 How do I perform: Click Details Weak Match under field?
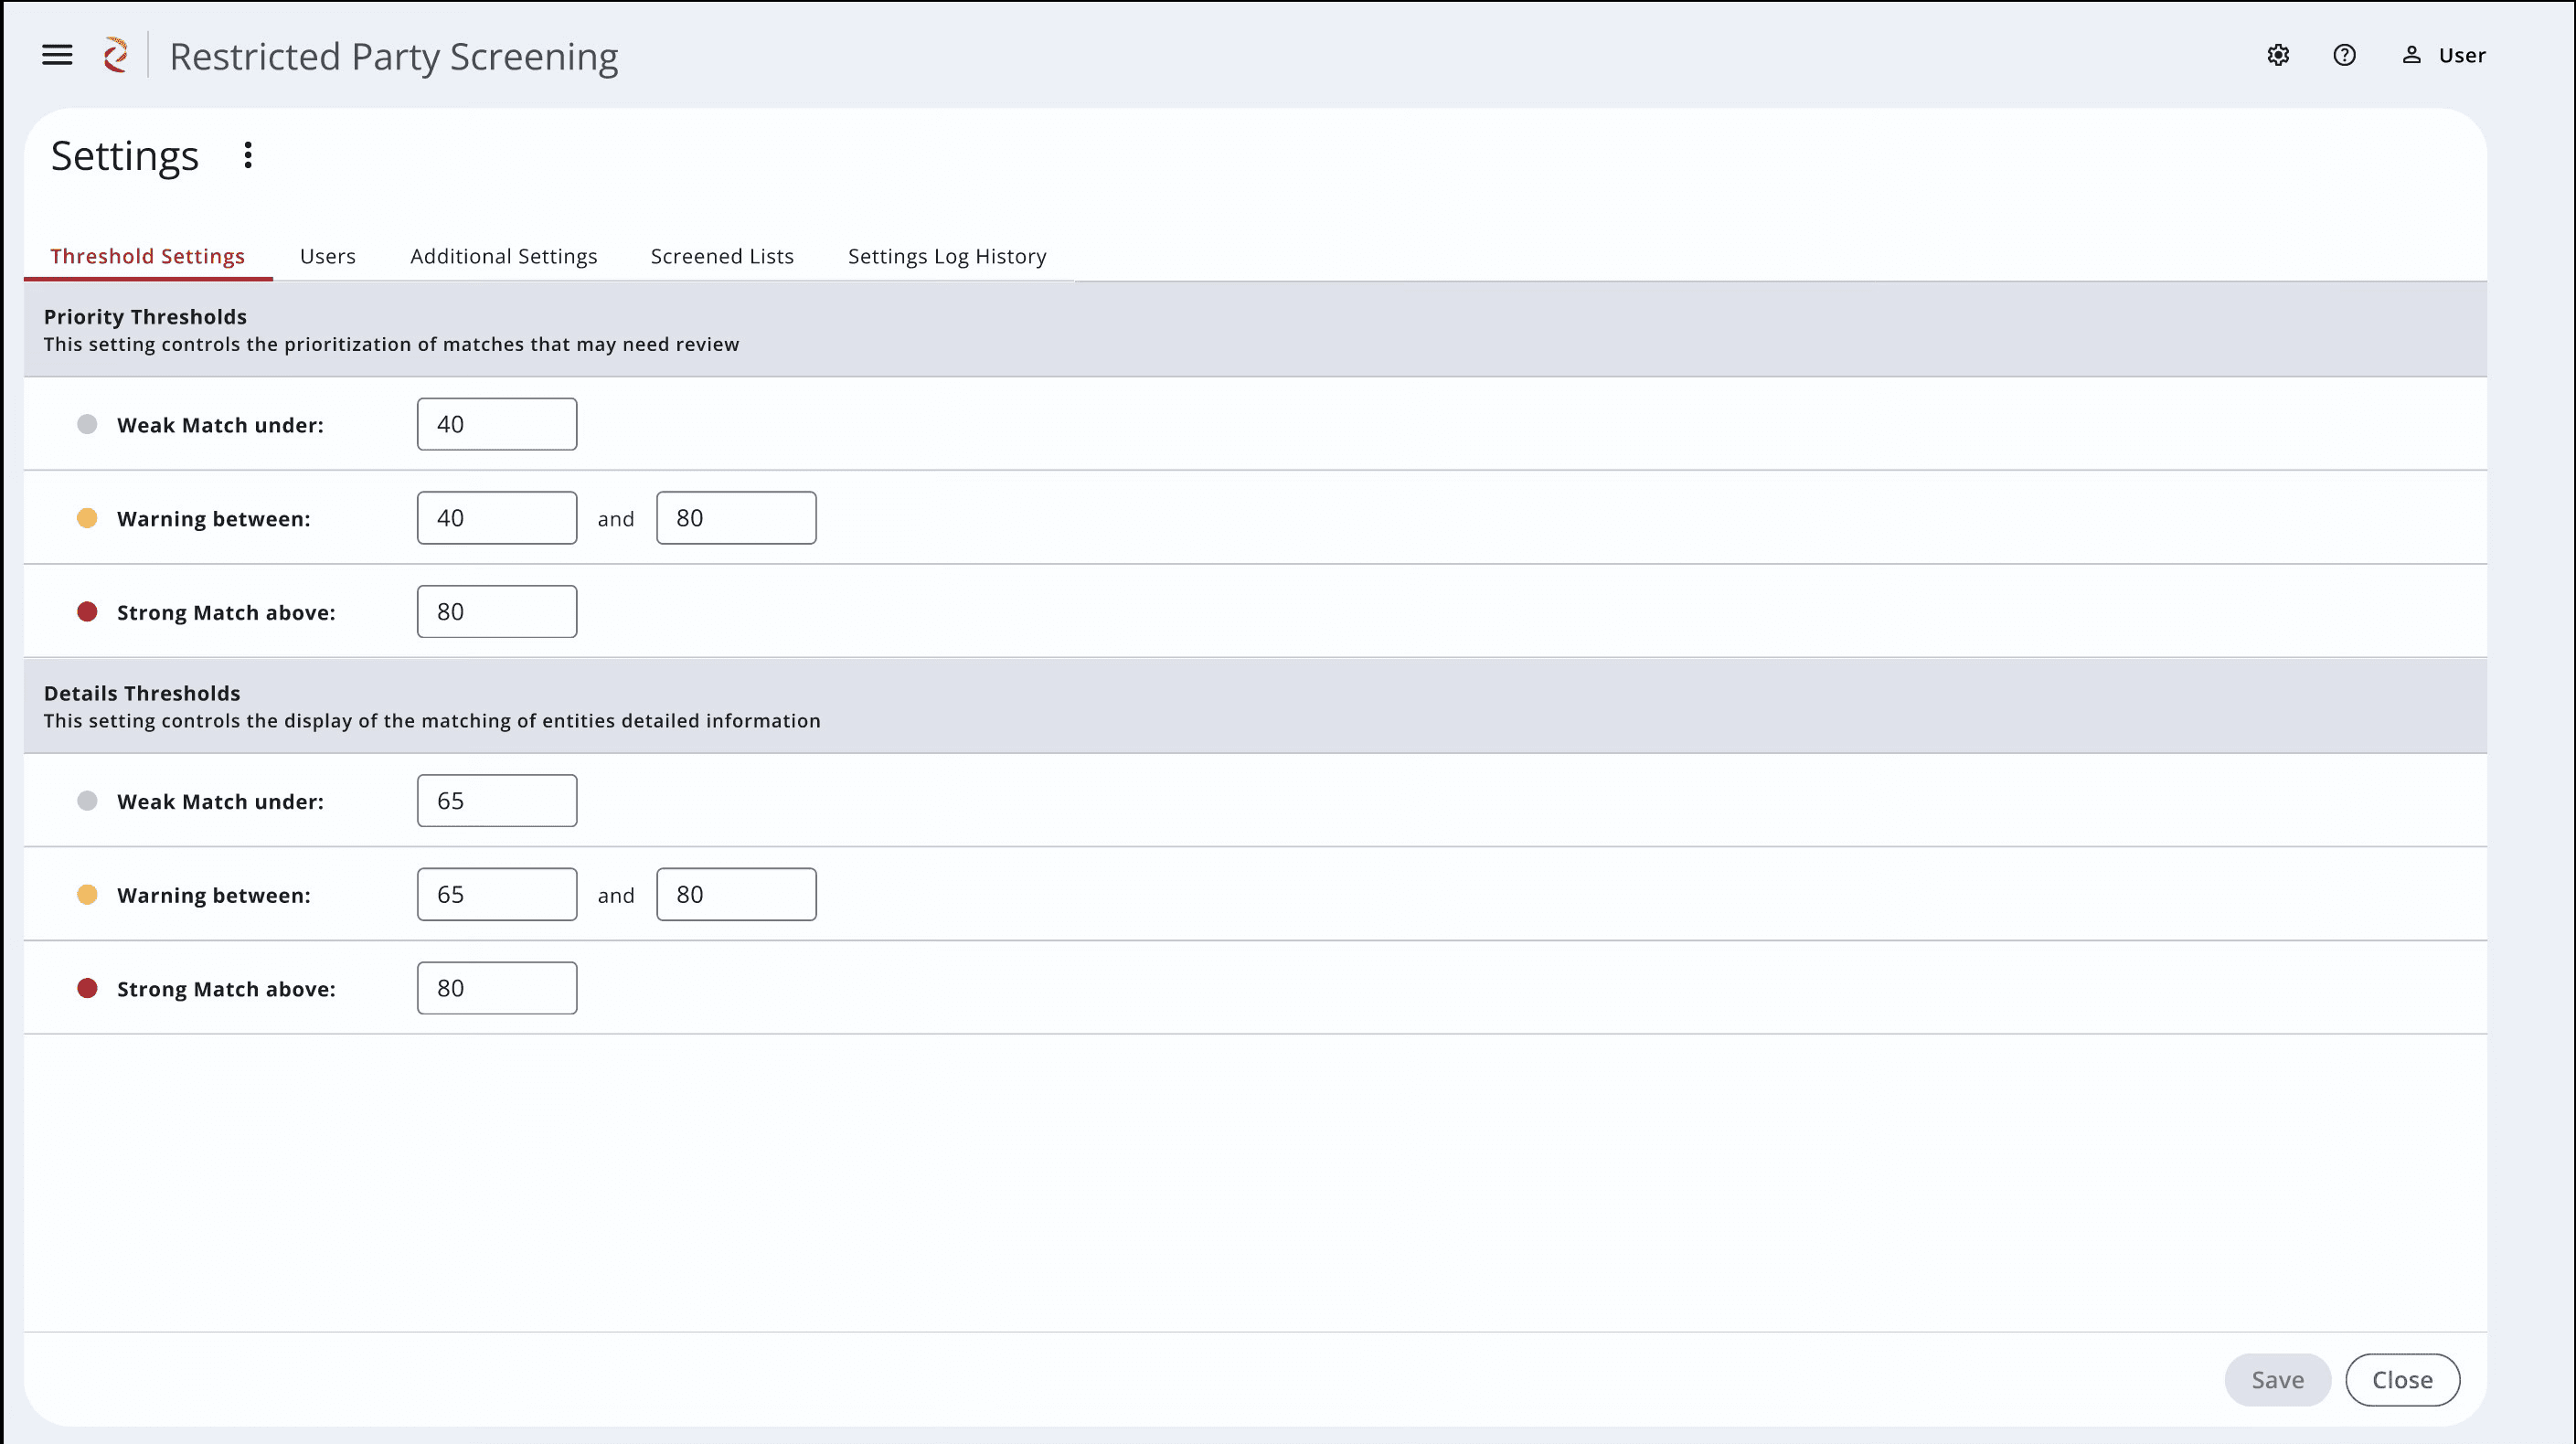point(496,800)
